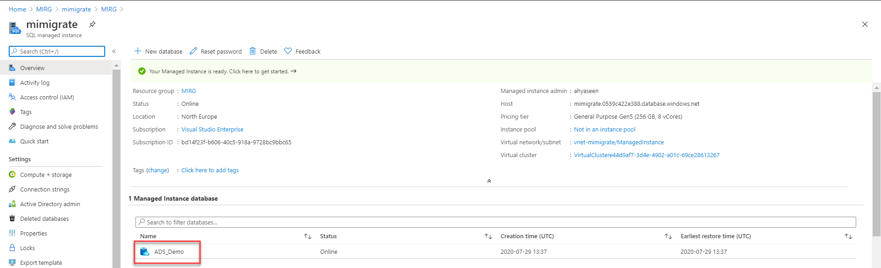Click the search to filter databases field
Image resolution: width=881 pixels, height=268 pixels.
[495, 222]
